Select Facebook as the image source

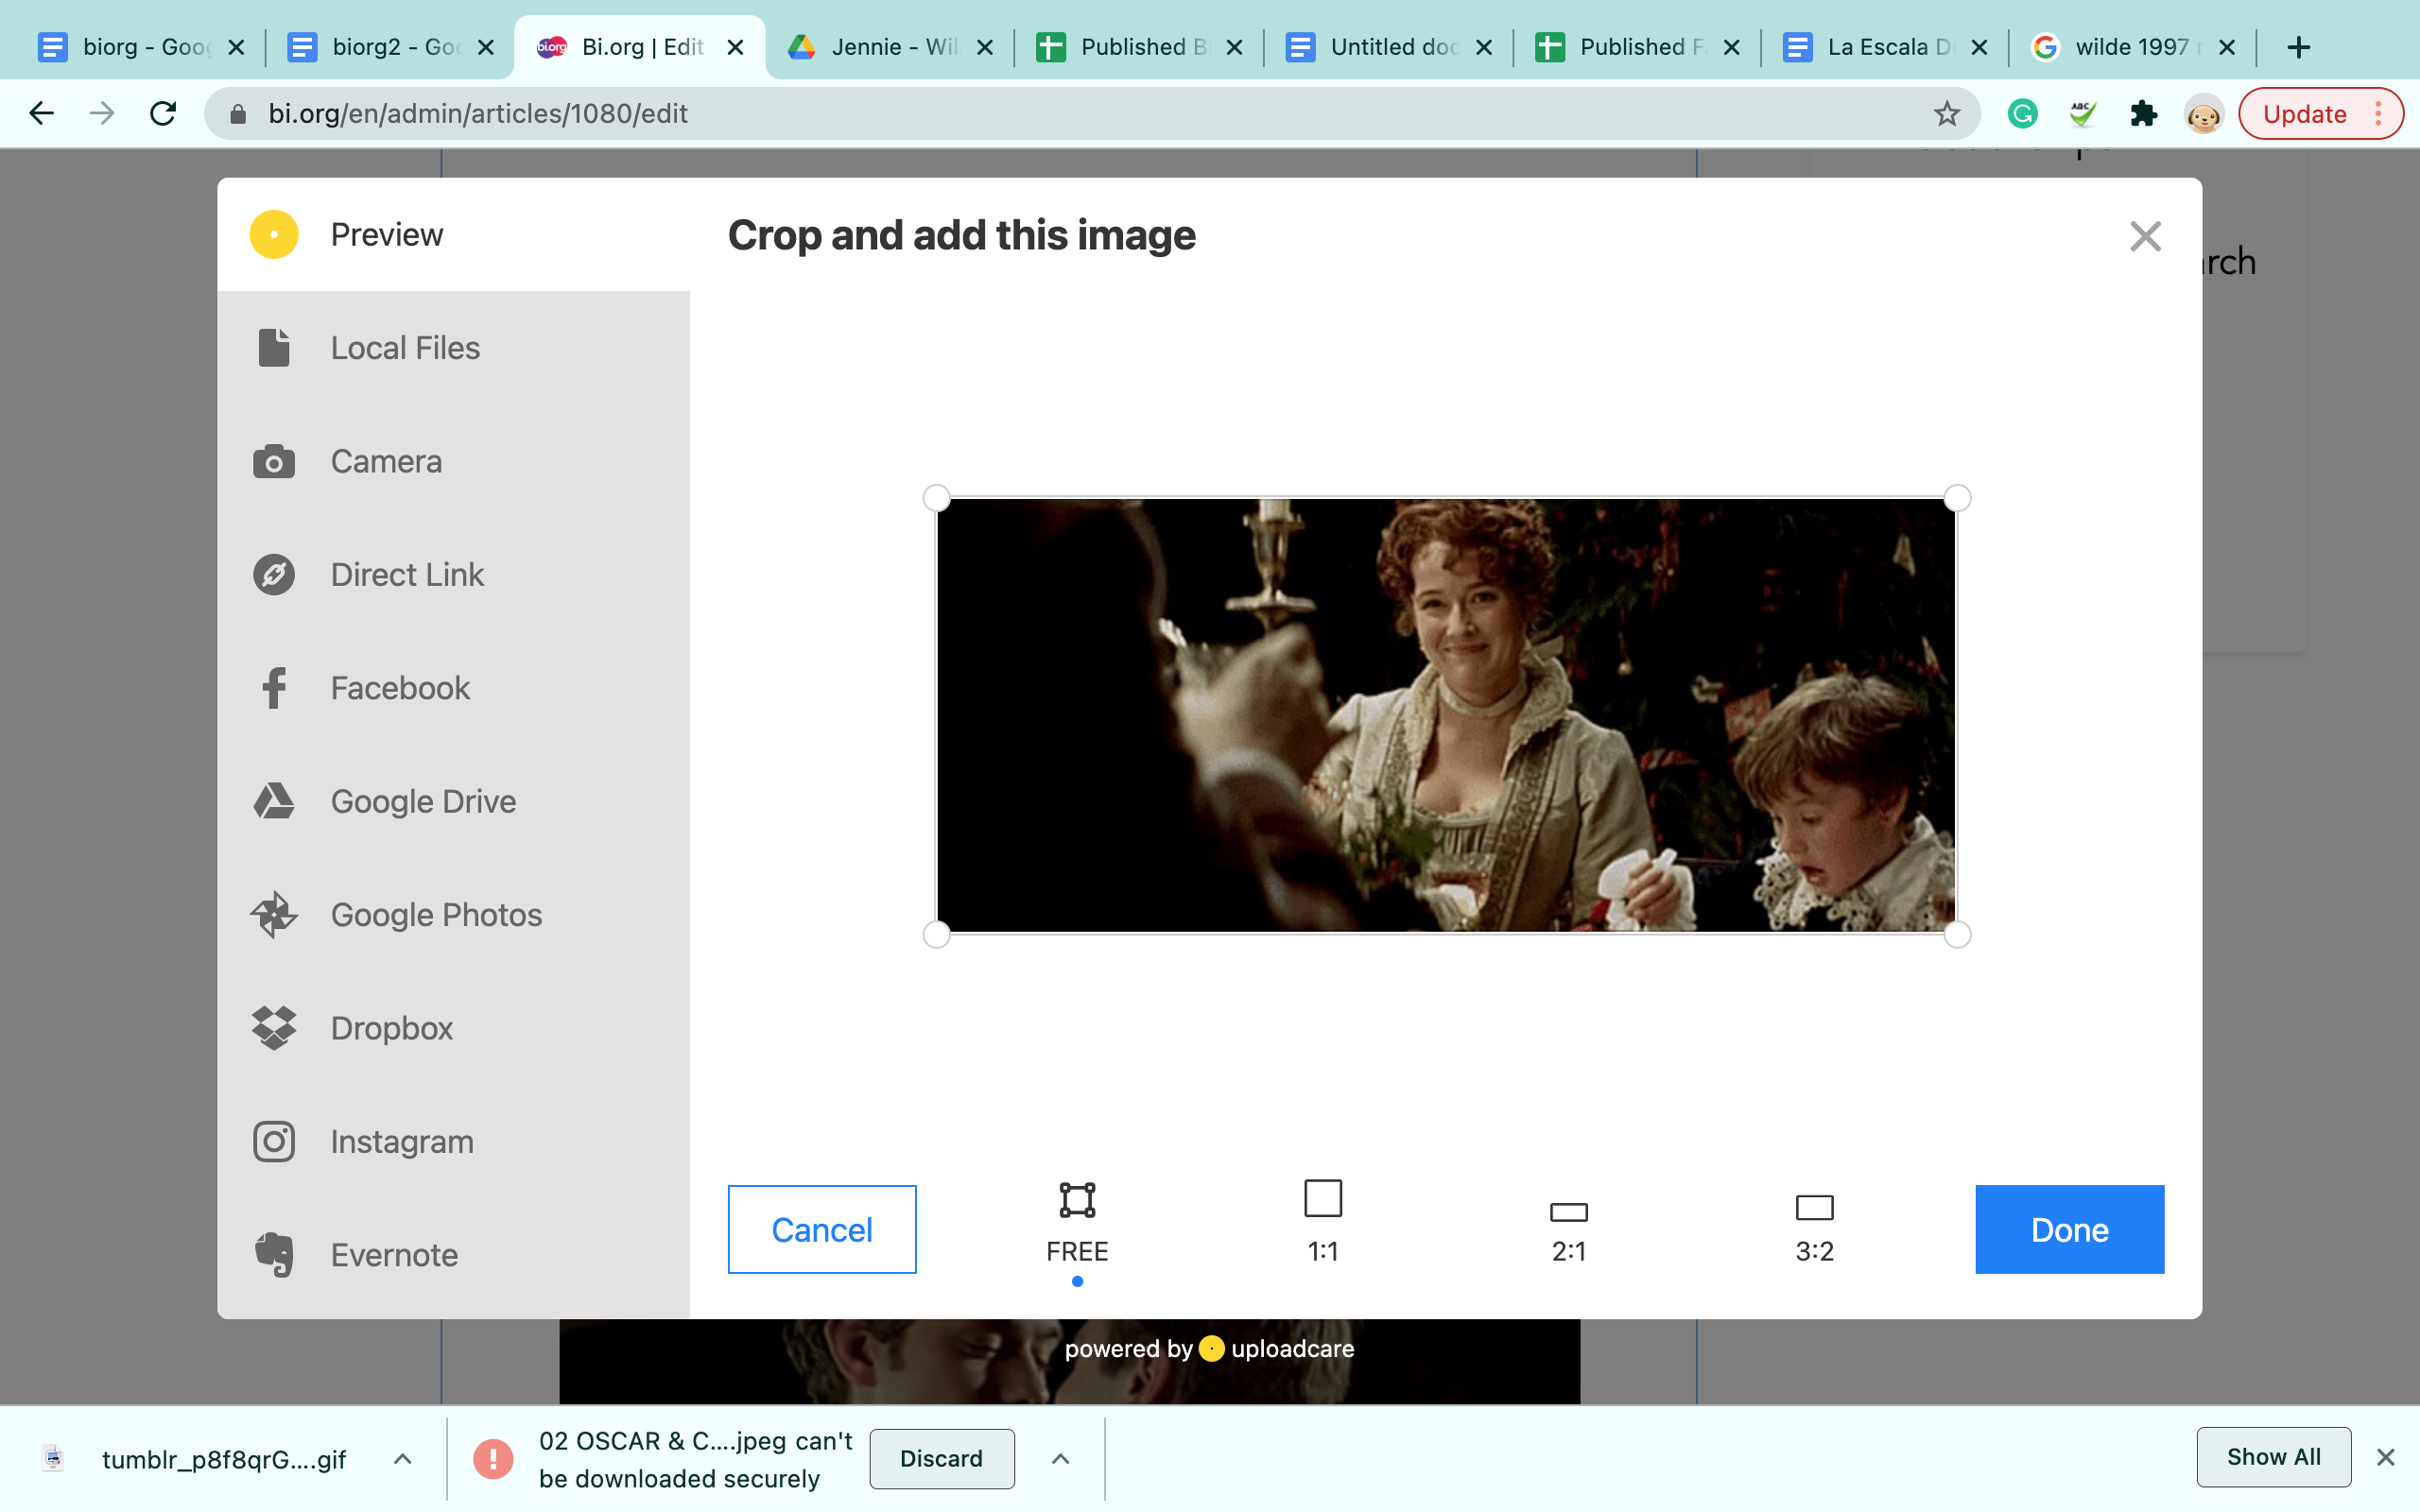399,688
